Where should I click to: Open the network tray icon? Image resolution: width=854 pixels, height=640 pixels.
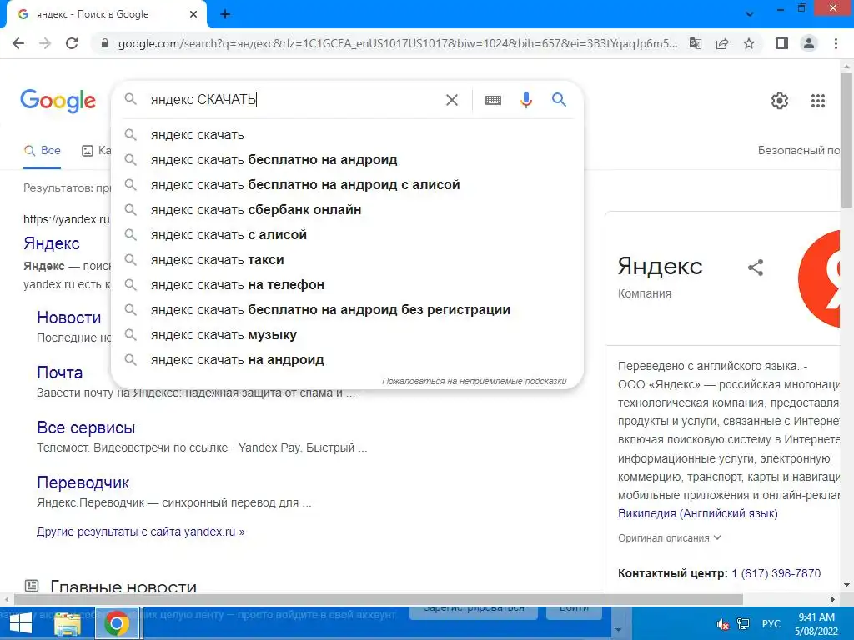coord(743,624)
